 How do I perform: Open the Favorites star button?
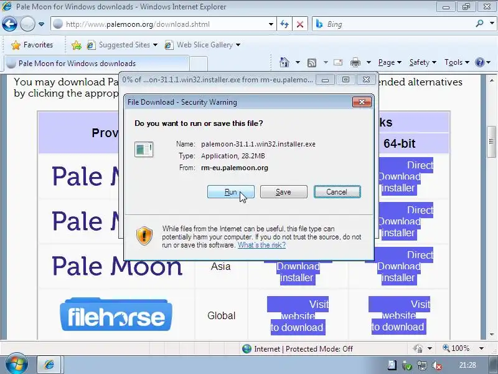click(32, 45)
